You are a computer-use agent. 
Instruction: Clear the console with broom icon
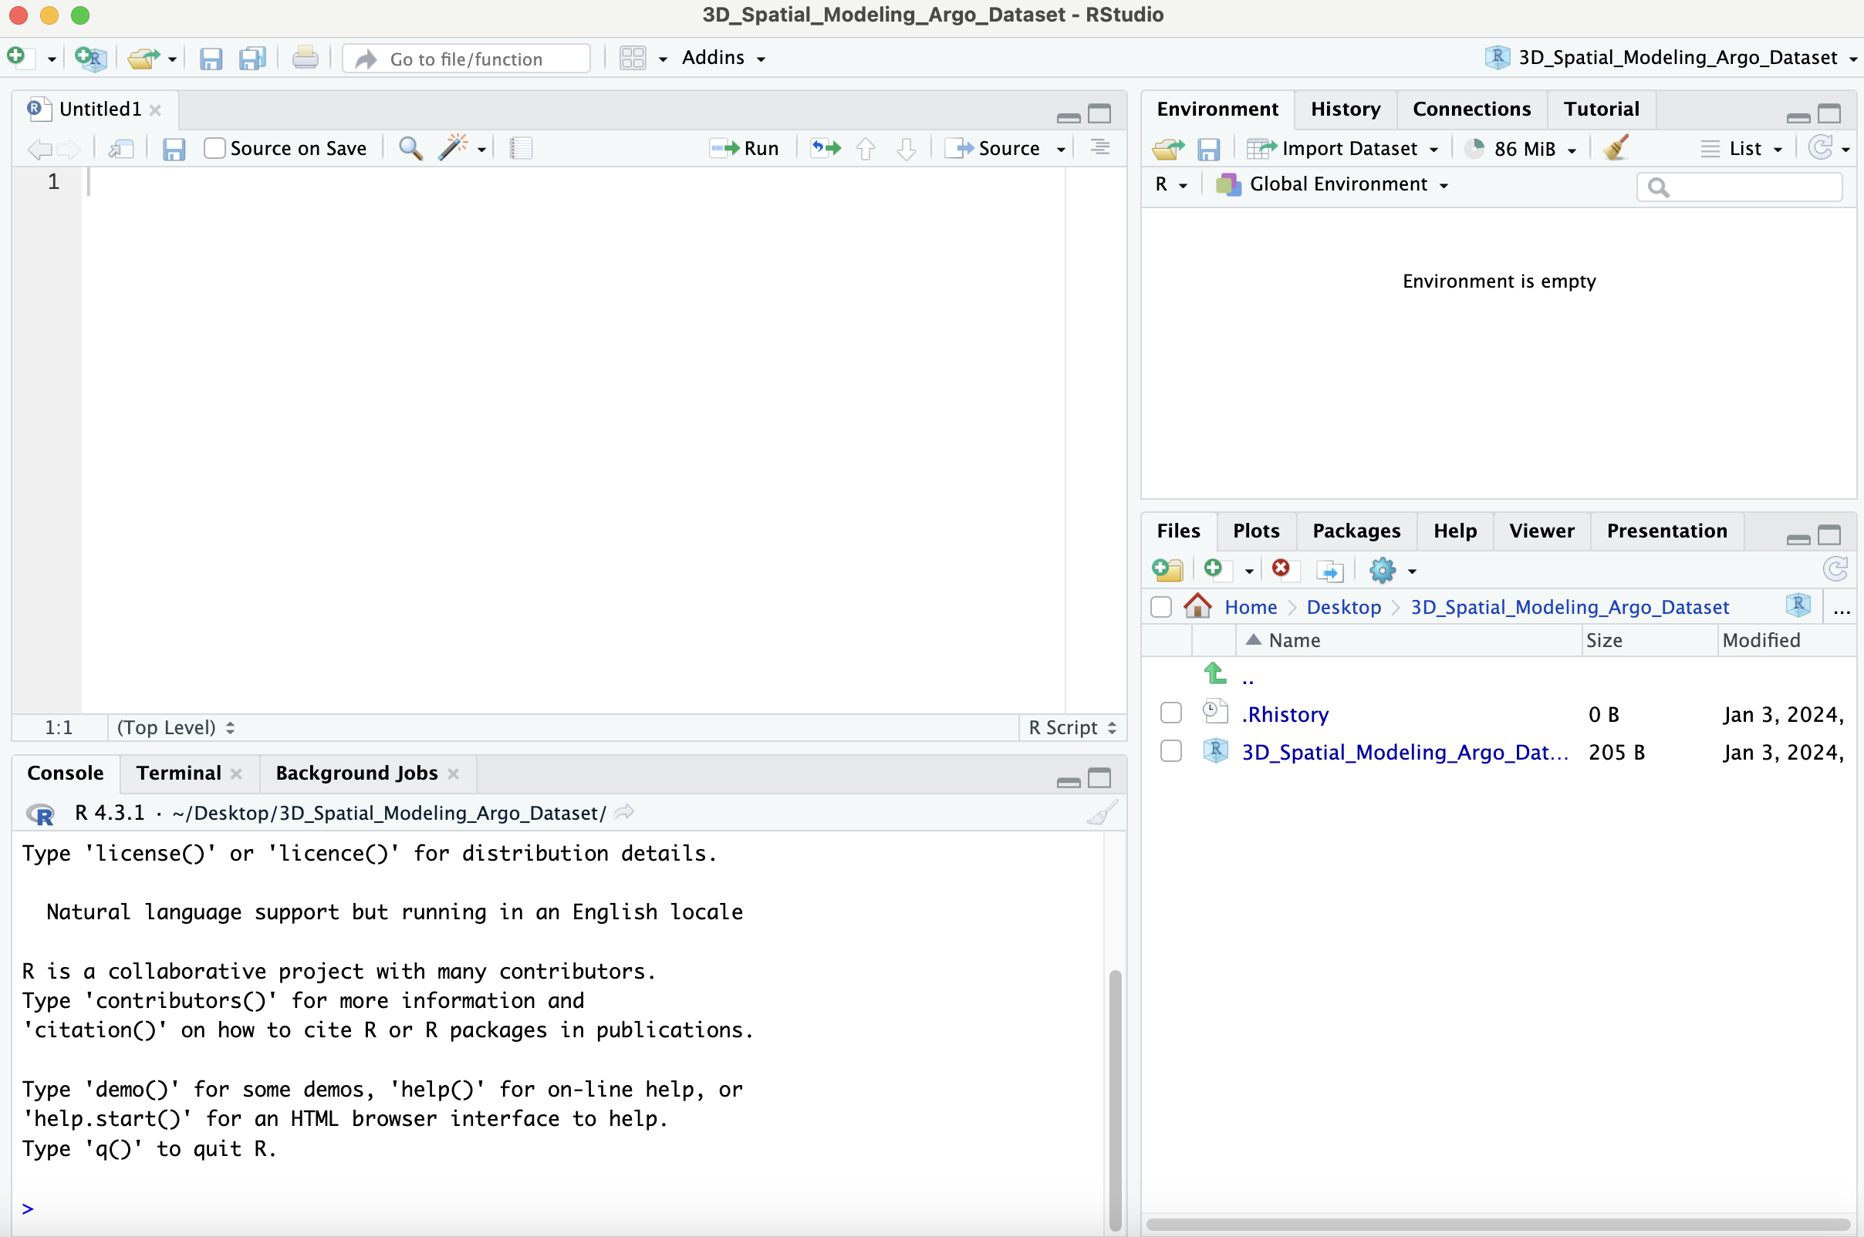click(x=1103, y=813)
